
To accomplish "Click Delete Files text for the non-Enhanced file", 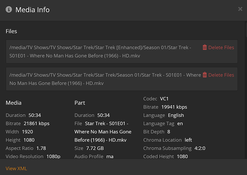I will coord(221,75).
